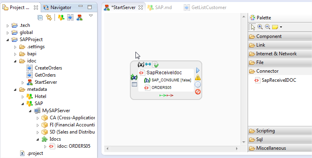Viewport: 312px width, 158px height.
Task: Collapse the SAPProject node
Action: tap(8, 40)
